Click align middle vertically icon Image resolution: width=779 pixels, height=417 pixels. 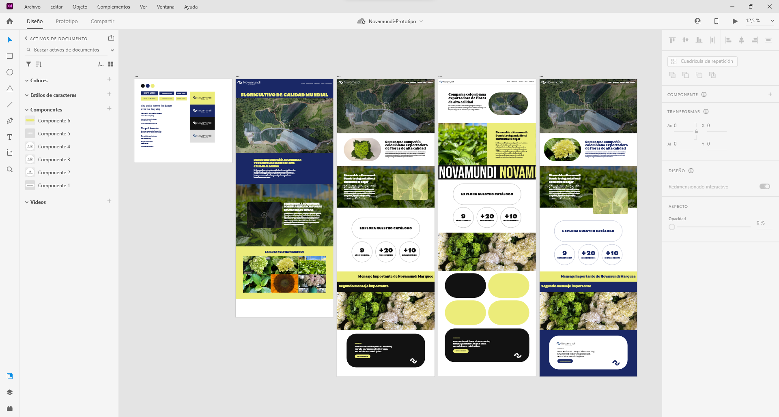point(686,40)
